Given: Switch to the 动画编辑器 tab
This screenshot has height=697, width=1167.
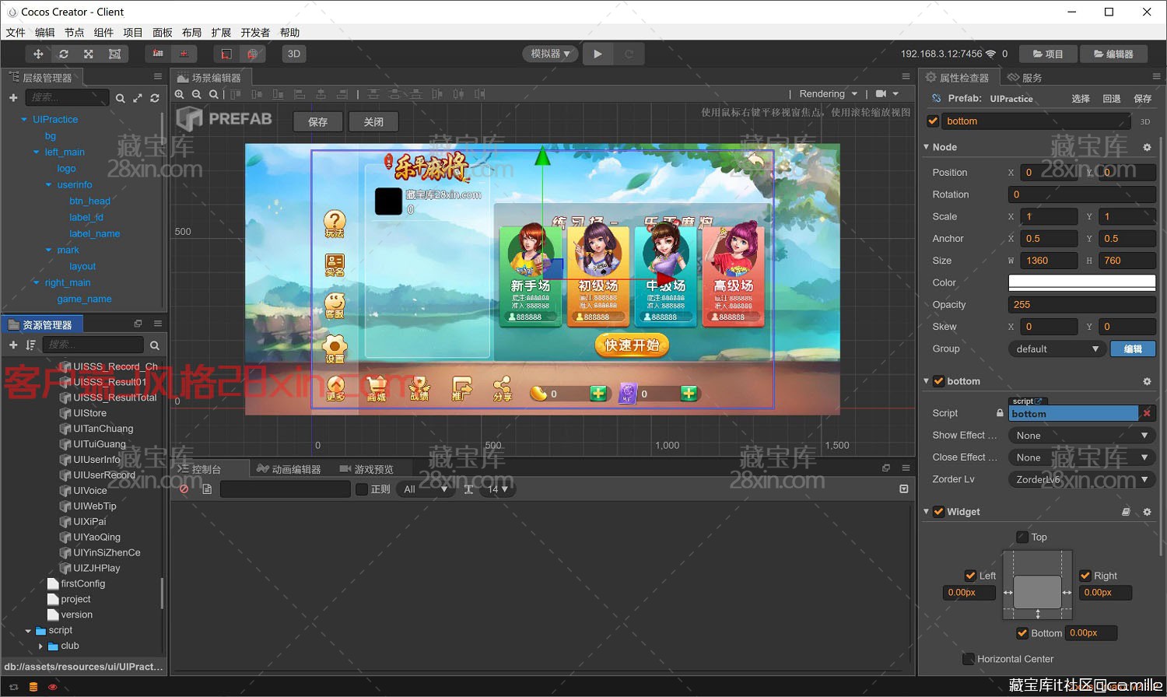Looking at the screenshot, I should tap(289, 469).
